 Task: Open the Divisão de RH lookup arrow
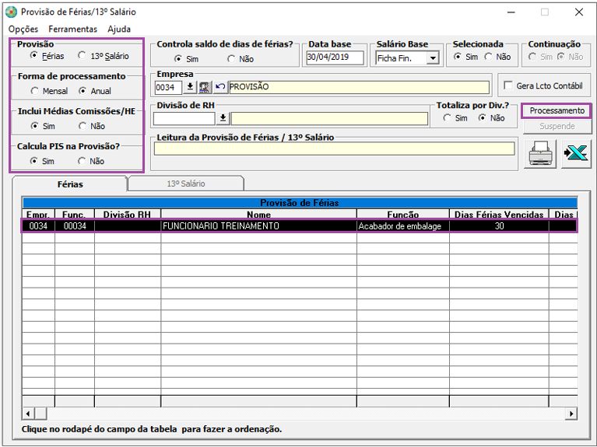223,118
